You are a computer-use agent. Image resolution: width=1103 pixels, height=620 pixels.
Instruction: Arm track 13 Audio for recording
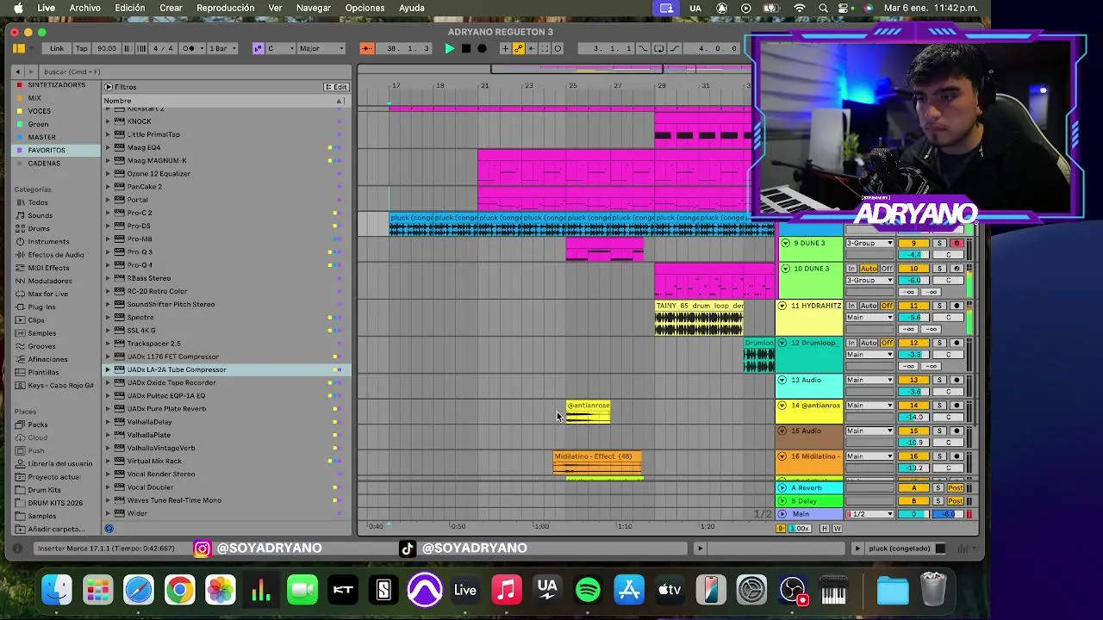(x=956, y=380)
